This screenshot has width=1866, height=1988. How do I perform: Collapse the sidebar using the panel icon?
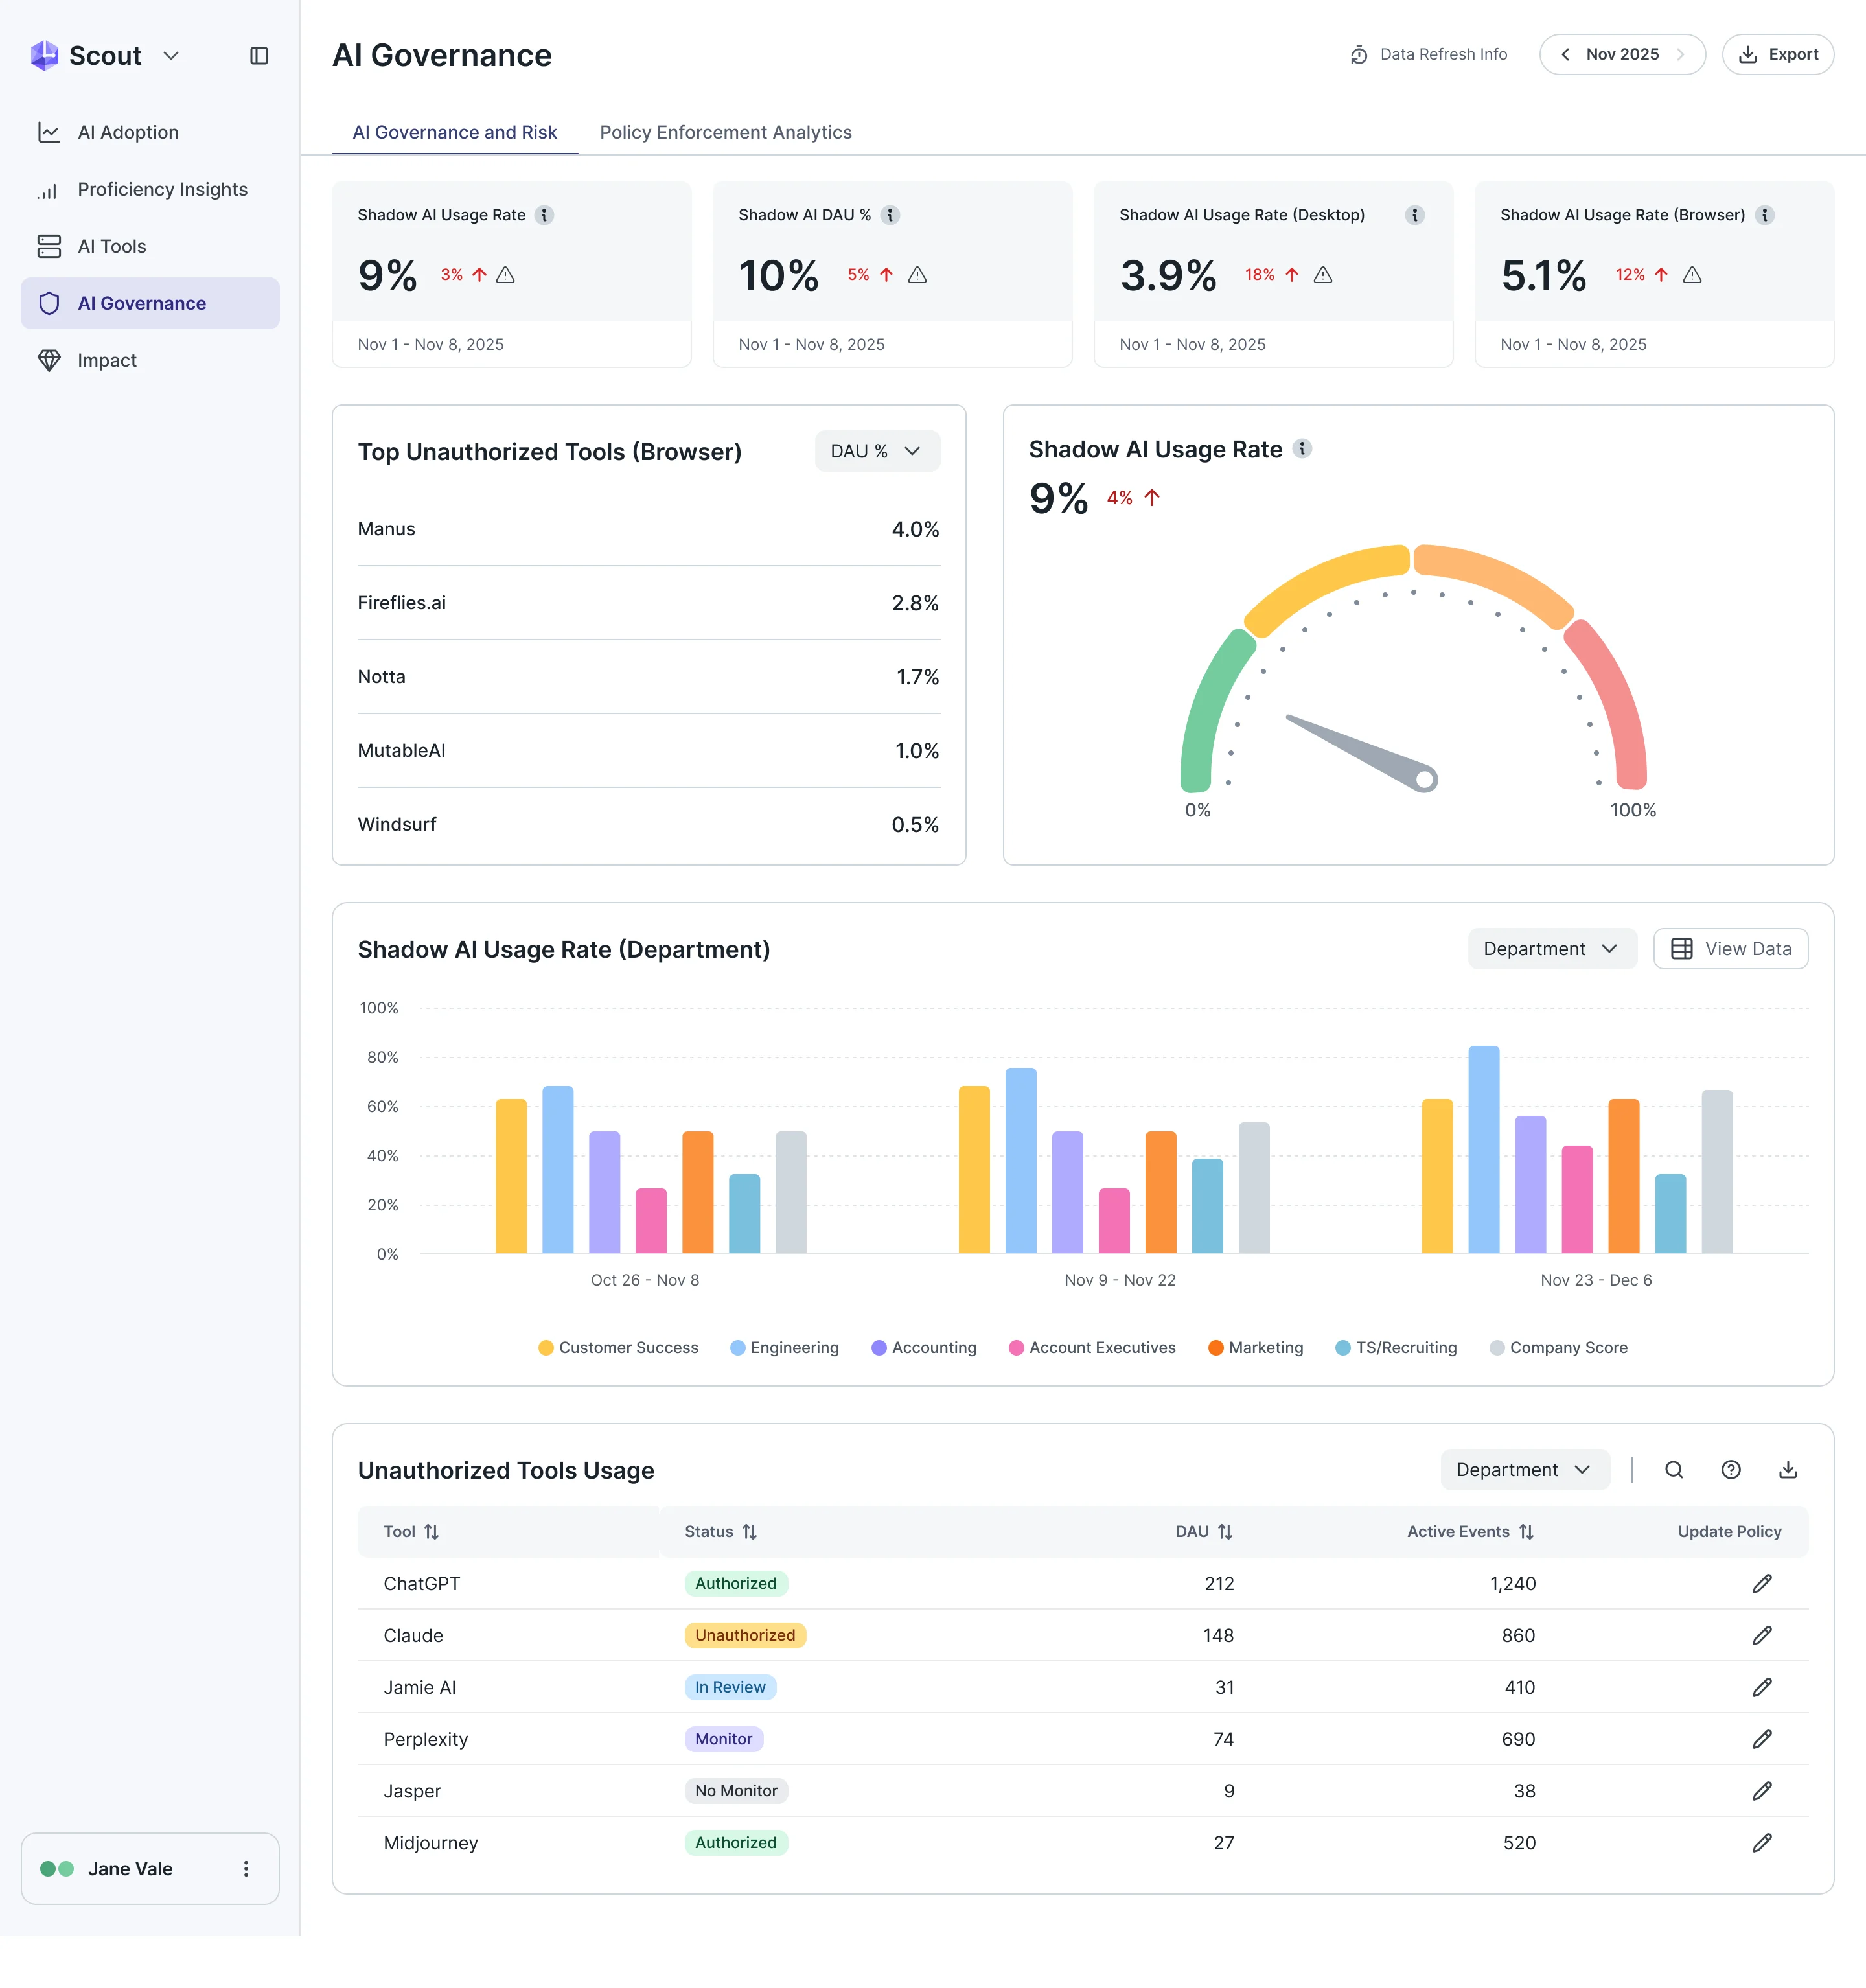259,56
